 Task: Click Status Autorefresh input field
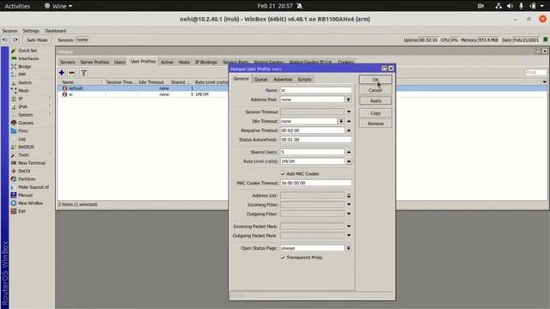[315, 140]
